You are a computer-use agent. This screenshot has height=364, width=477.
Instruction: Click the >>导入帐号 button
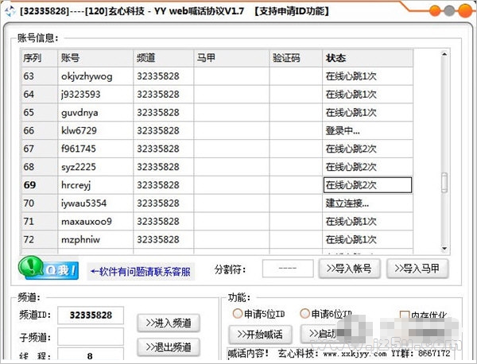point(350,269)
